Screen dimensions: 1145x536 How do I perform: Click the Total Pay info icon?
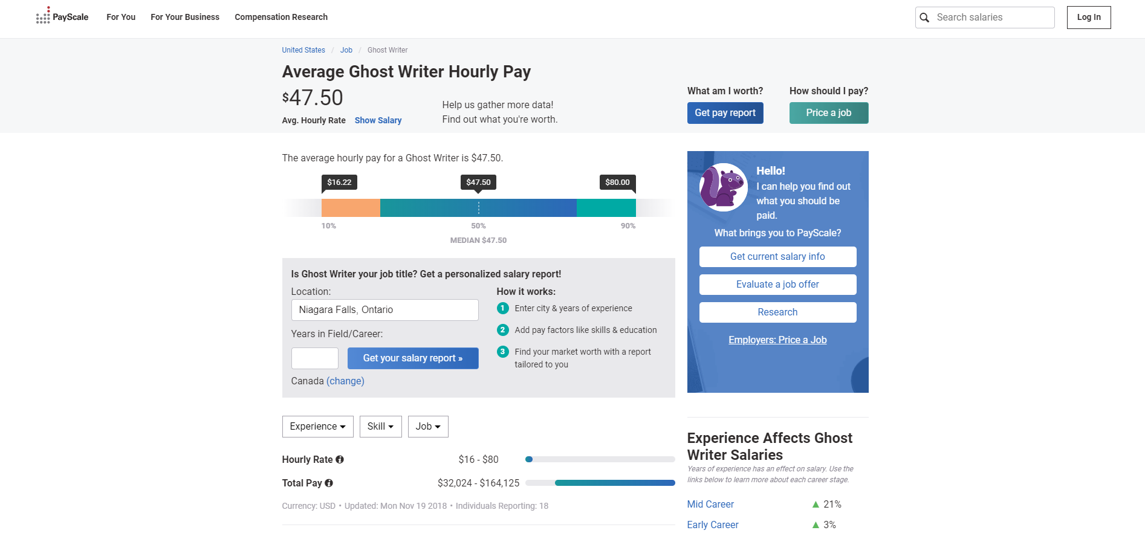(329, 483)
